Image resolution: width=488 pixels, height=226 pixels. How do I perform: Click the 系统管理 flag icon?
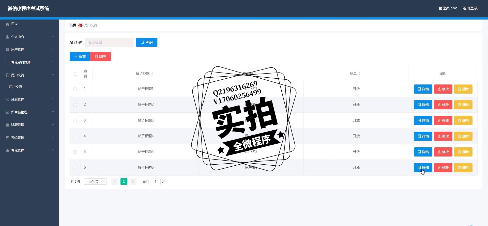point(7,138)
